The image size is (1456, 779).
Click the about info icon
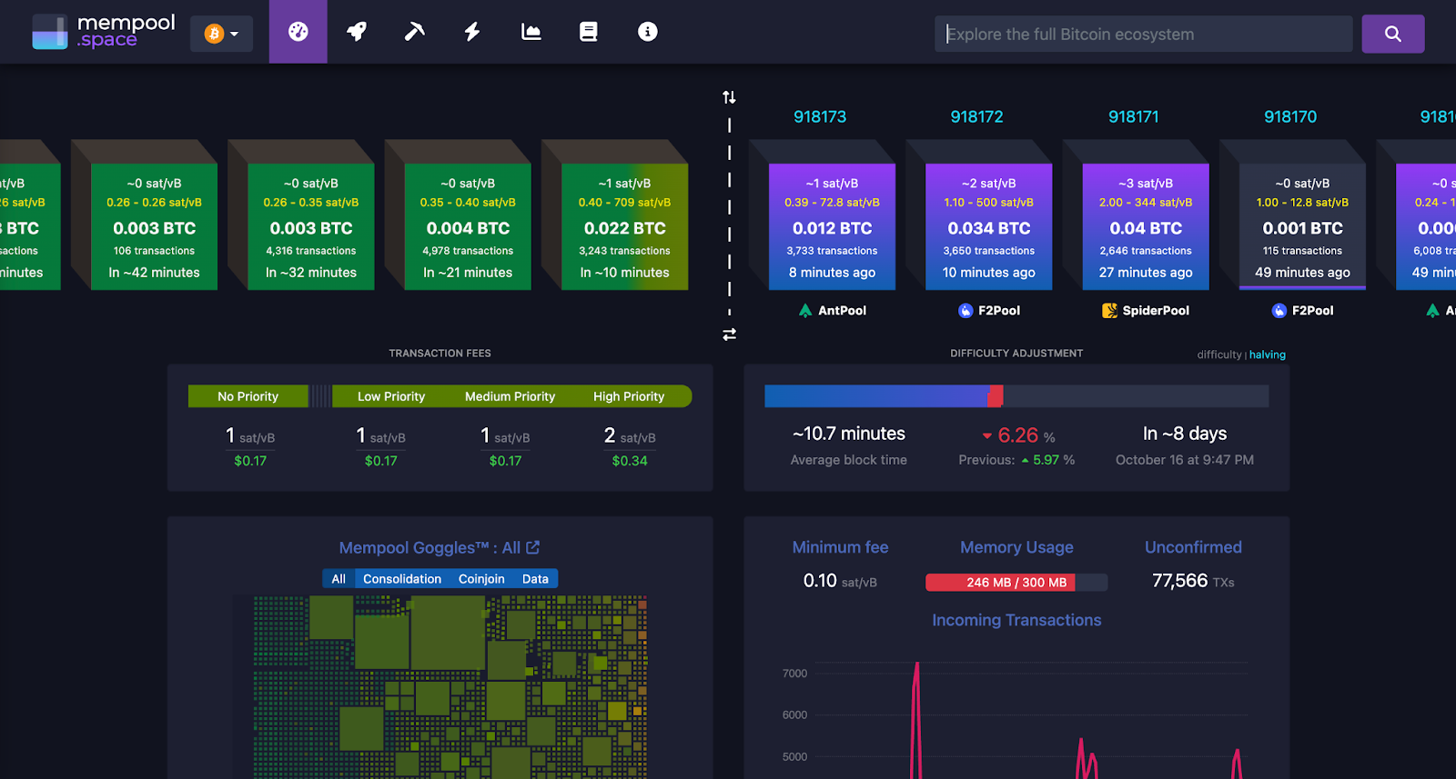(x=647, y=32)
